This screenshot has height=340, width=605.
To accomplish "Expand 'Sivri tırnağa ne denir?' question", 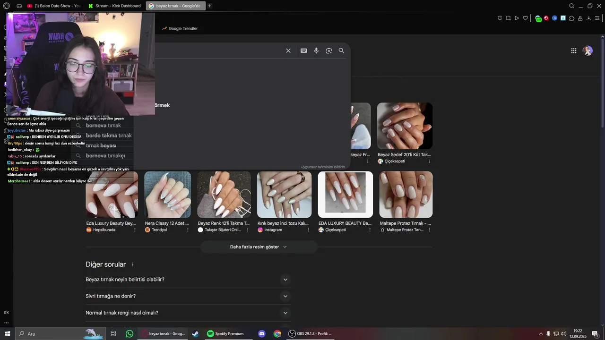I will (188, 296).
